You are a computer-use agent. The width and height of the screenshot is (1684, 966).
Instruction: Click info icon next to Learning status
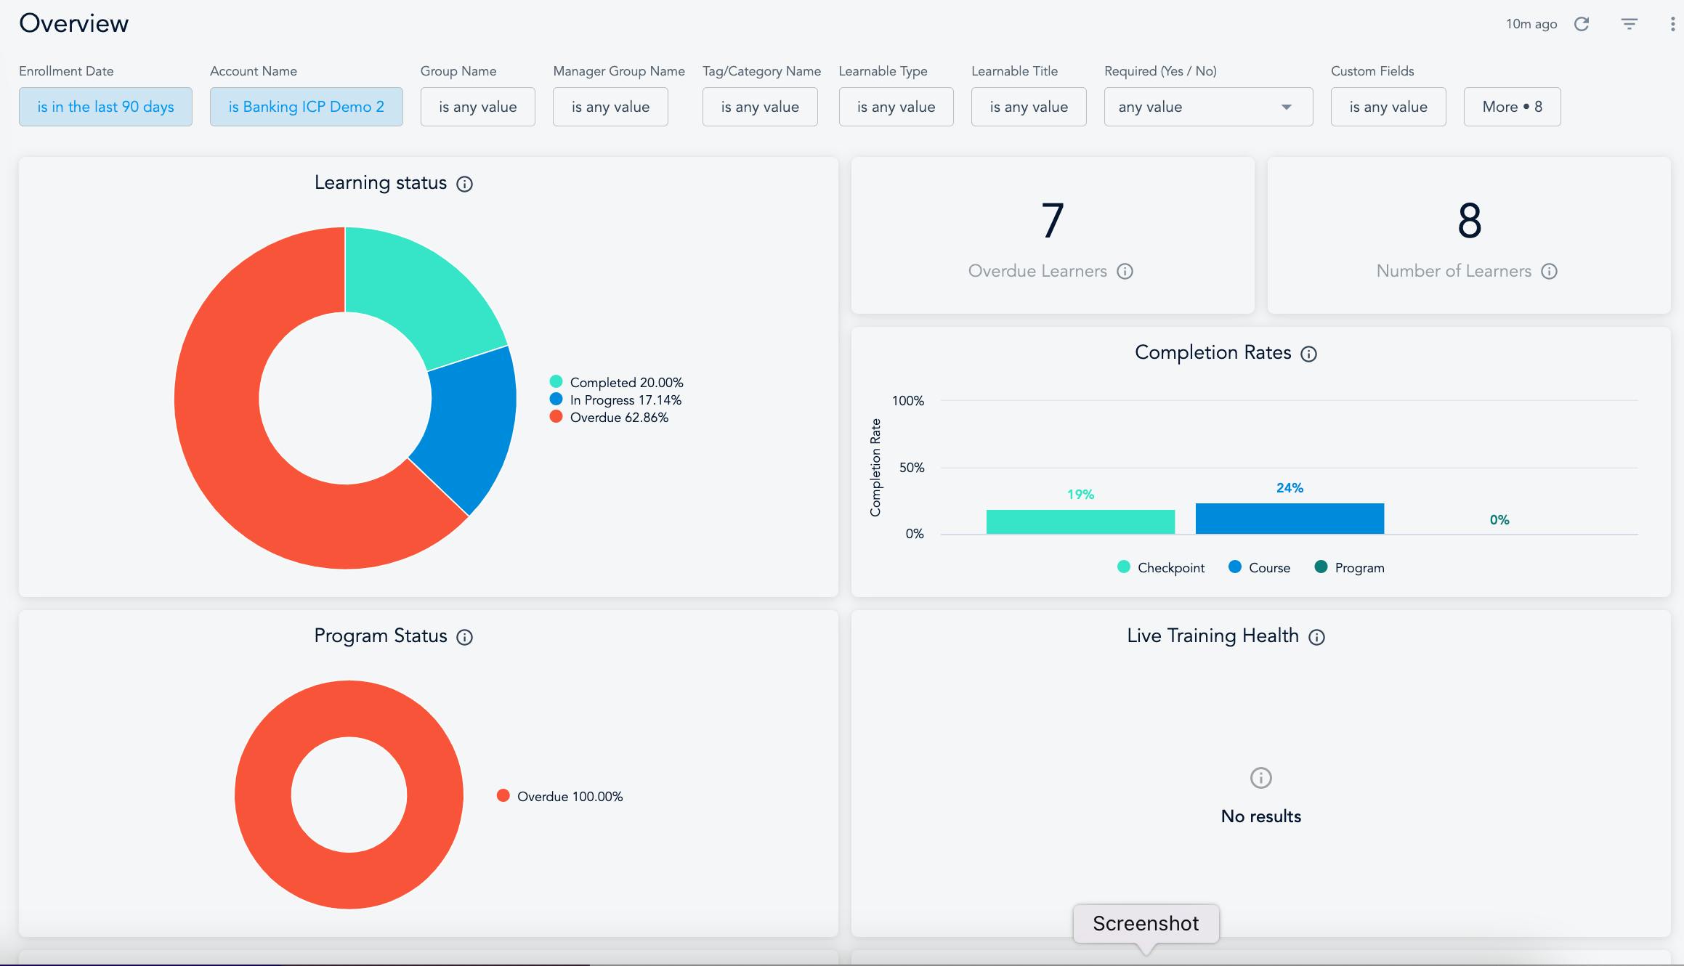(464, 184)
